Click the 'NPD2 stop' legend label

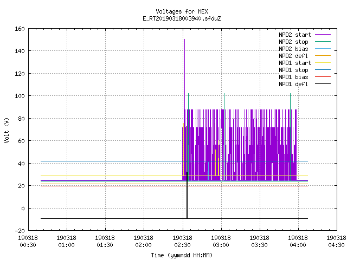pyautogui.click(x=293, y=42)
